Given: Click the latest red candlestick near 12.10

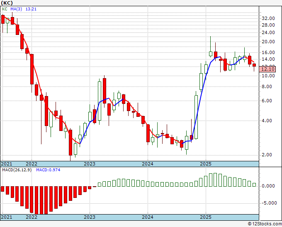Looking at the screenshot, I should pyautogui.click(x=254, y=65).
